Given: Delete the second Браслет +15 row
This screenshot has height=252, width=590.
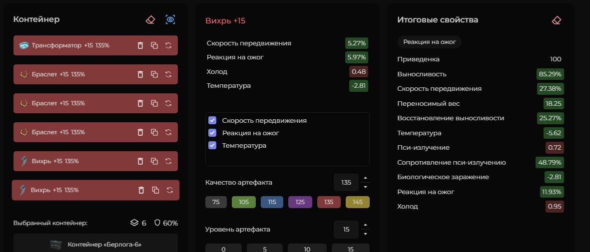Looking at the screenshot, I should tap(140, 103).
